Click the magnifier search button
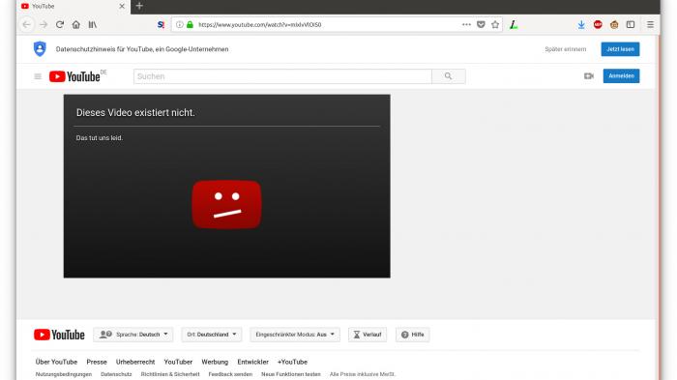Image resolution: width=677 pixels, height=380 pixels. (x=448, y=76)
